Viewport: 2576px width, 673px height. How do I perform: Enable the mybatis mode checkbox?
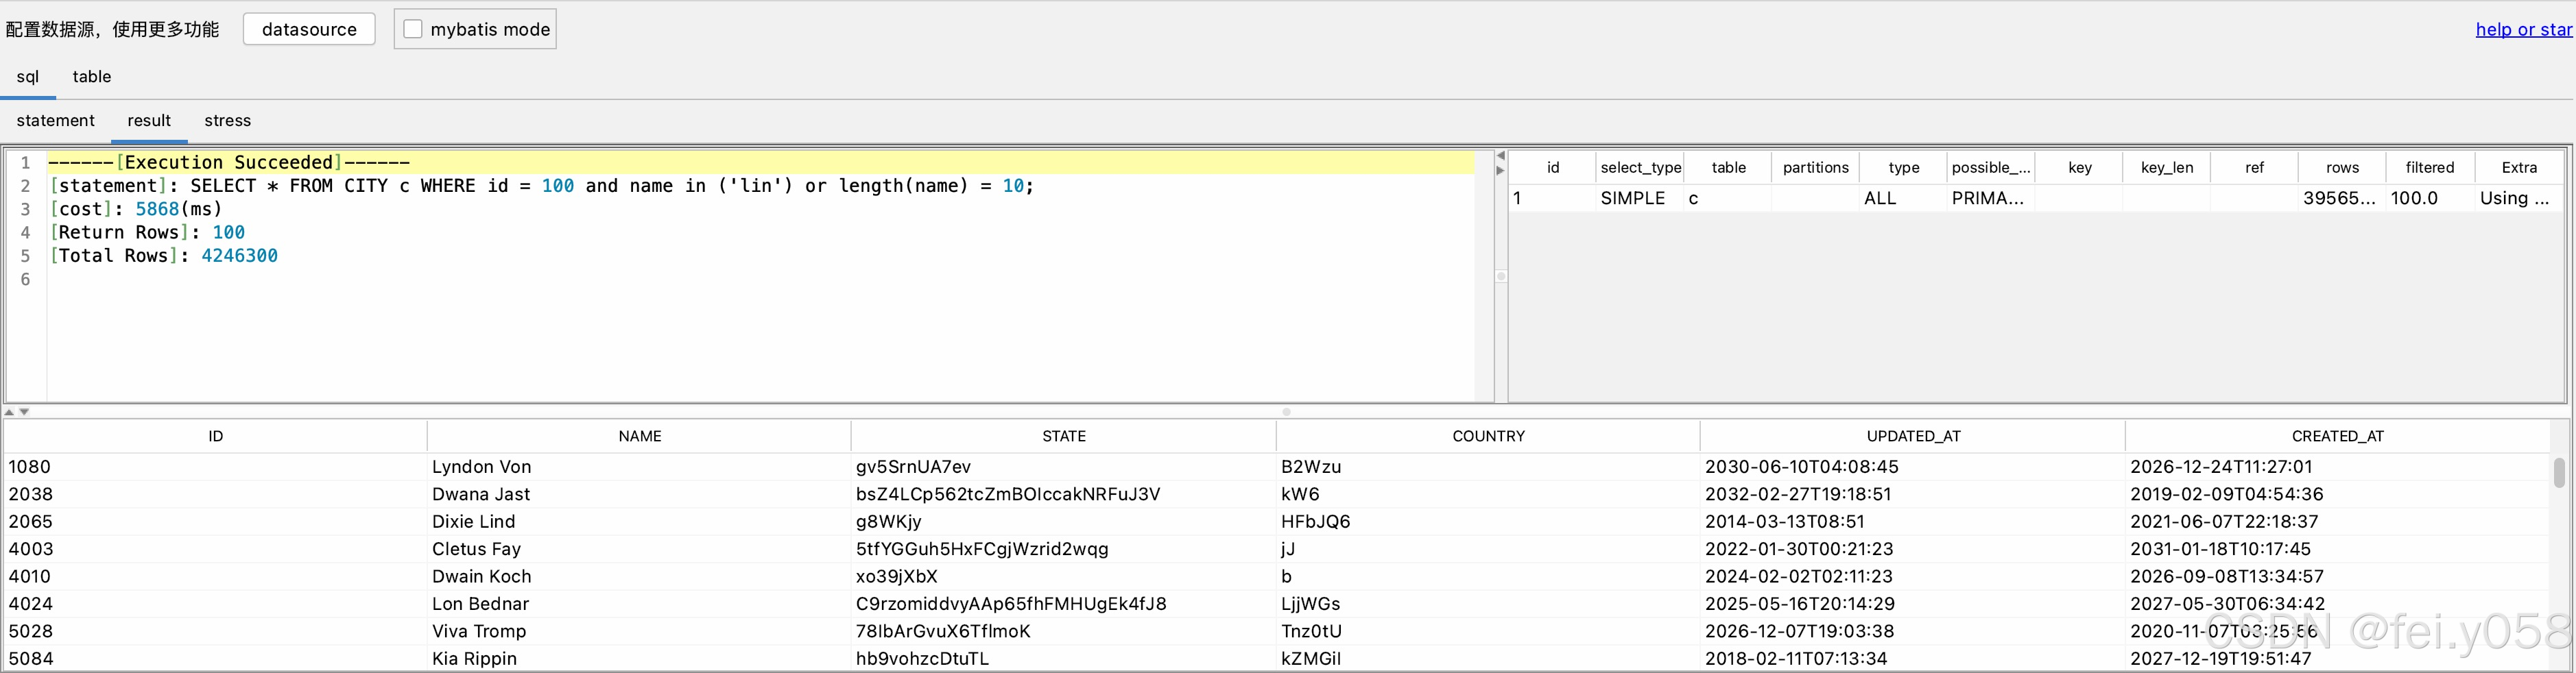tap(413, 29)
